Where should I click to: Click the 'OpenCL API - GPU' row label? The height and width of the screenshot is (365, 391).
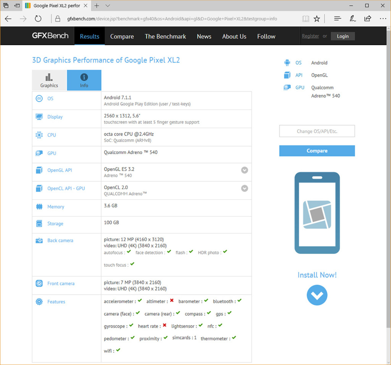click(x=66, y=189)
